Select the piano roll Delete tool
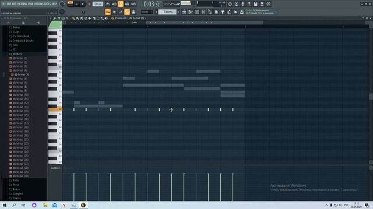 pyautogui.click(x=86, y=18)
